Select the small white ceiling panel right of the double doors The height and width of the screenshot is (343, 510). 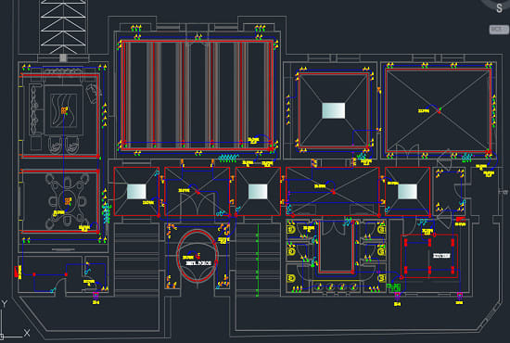coord(258,192)
